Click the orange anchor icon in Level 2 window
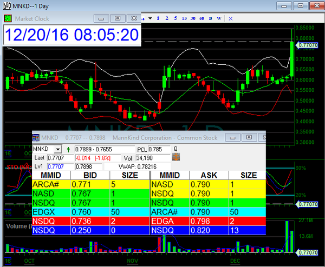This screenshot has height=267, width=325. pyautogui.click(x=175, y=157)
